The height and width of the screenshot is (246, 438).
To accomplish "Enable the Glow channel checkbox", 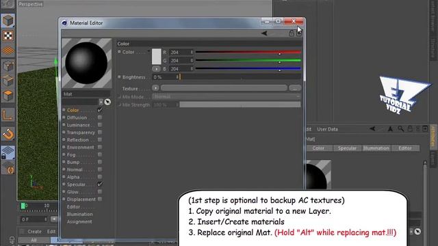I will pyautogui.click(x=100, y=191).
